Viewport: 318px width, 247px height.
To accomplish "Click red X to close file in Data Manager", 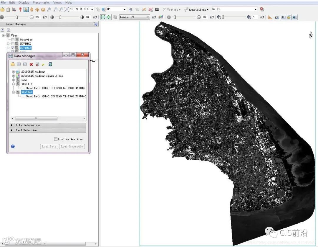I will pos(31,64).
